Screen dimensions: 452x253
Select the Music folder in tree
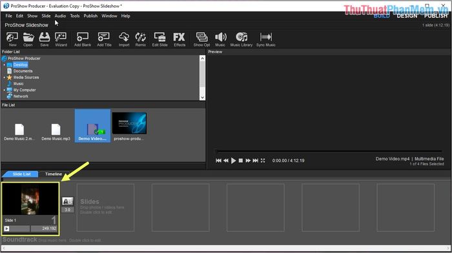pyautogui.click(x=19, y=84)
